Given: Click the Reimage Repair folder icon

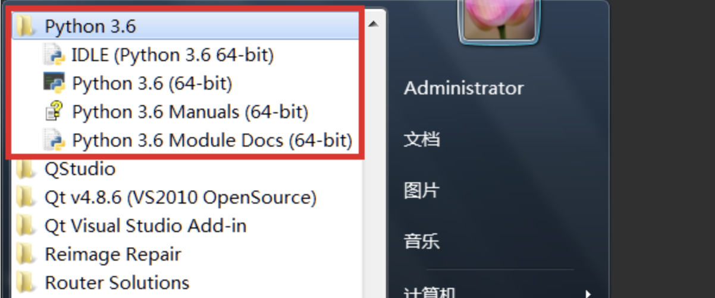Looking at the screenshot, I should pyautogui.click(x=26, y=255).
